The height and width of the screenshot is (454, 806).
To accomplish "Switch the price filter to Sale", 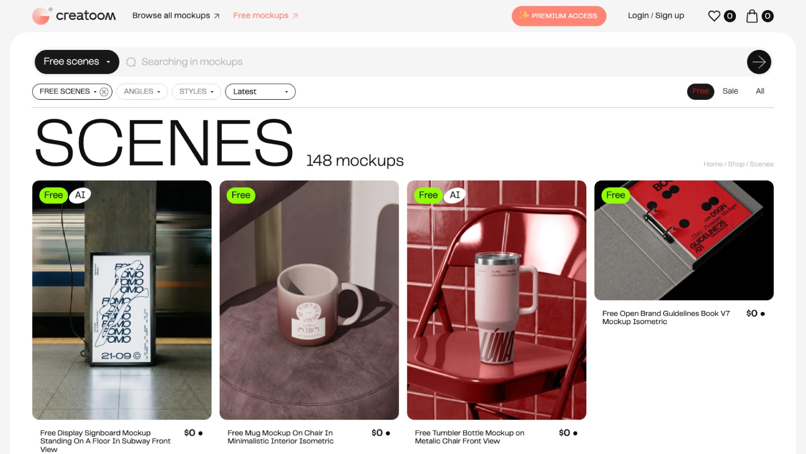I will tap(730, 91).
